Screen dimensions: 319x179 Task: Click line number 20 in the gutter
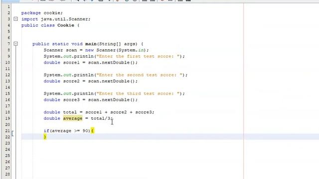pyautogui.click(x=7, y=125)
